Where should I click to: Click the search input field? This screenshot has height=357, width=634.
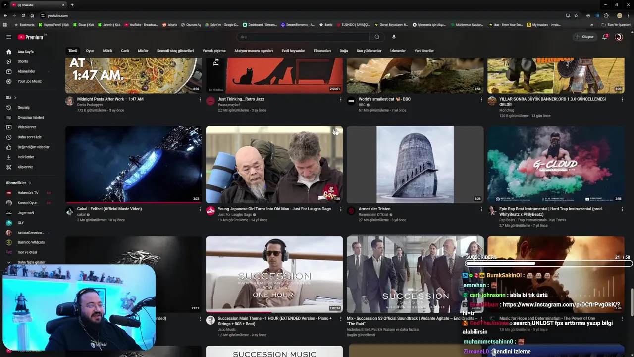(x=303, y=37)
